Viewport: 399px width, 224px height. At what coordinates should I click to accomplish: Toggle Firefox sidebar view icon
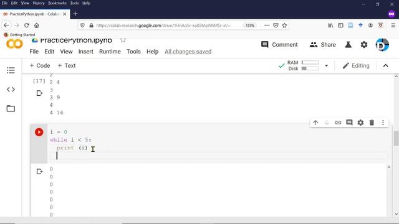click(x=340, y=26)
